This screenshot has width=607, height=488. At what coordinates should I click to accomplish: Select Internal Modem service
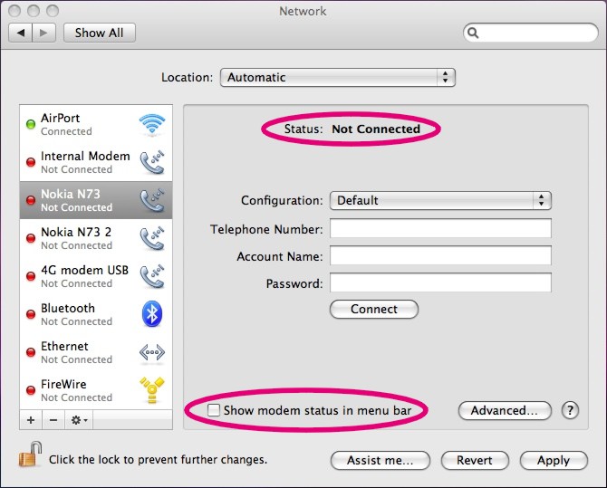click(x=96, y=162)
